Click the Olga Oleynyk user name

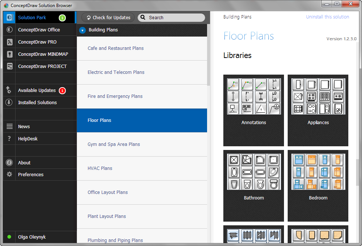pyautogui.click(x=32, y=237)
